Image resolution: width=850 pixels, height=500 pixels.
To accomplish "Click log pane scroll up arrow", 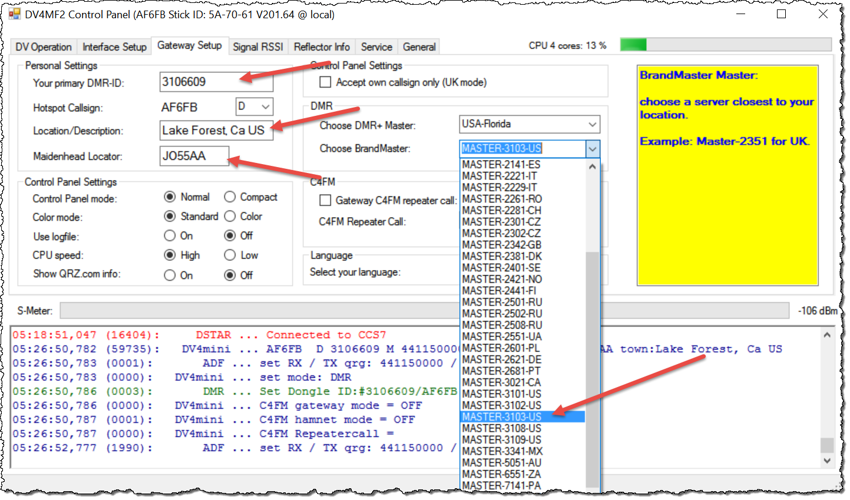I will 827,335.
